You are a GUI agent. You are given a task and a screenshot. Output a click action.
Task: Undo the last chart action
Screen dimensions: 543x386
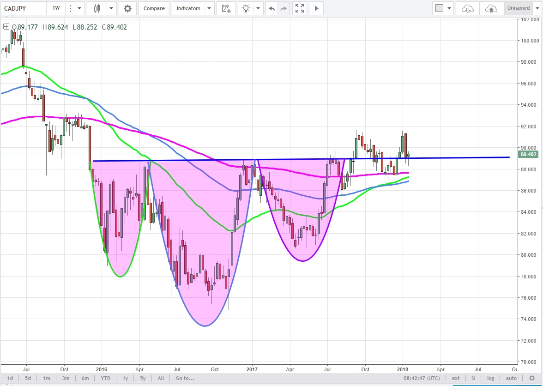271,8
